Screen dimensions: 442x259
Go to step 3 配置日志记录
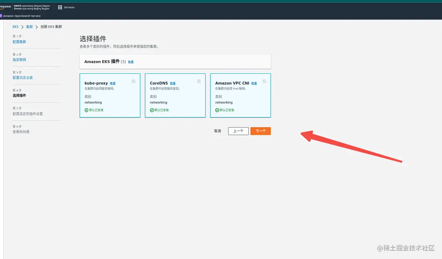pyautogui.click(x=23, y=77)
